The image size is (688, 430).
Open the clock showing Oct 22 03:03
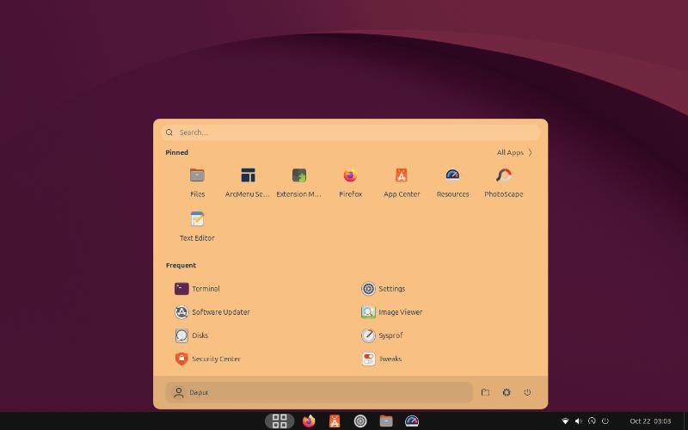pyautogui.click(x=650, y=421)
